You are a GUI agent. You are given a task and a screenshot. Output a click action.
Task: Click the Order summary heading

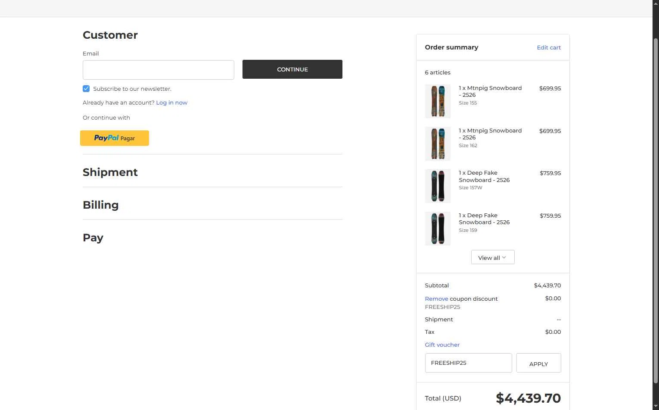[451, 47]
